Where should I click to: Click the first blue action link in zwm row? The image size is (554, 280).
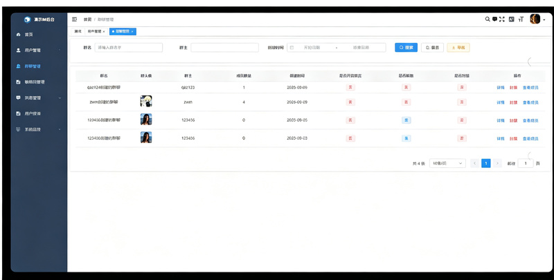pyautogui.click(x=500, y=102)
